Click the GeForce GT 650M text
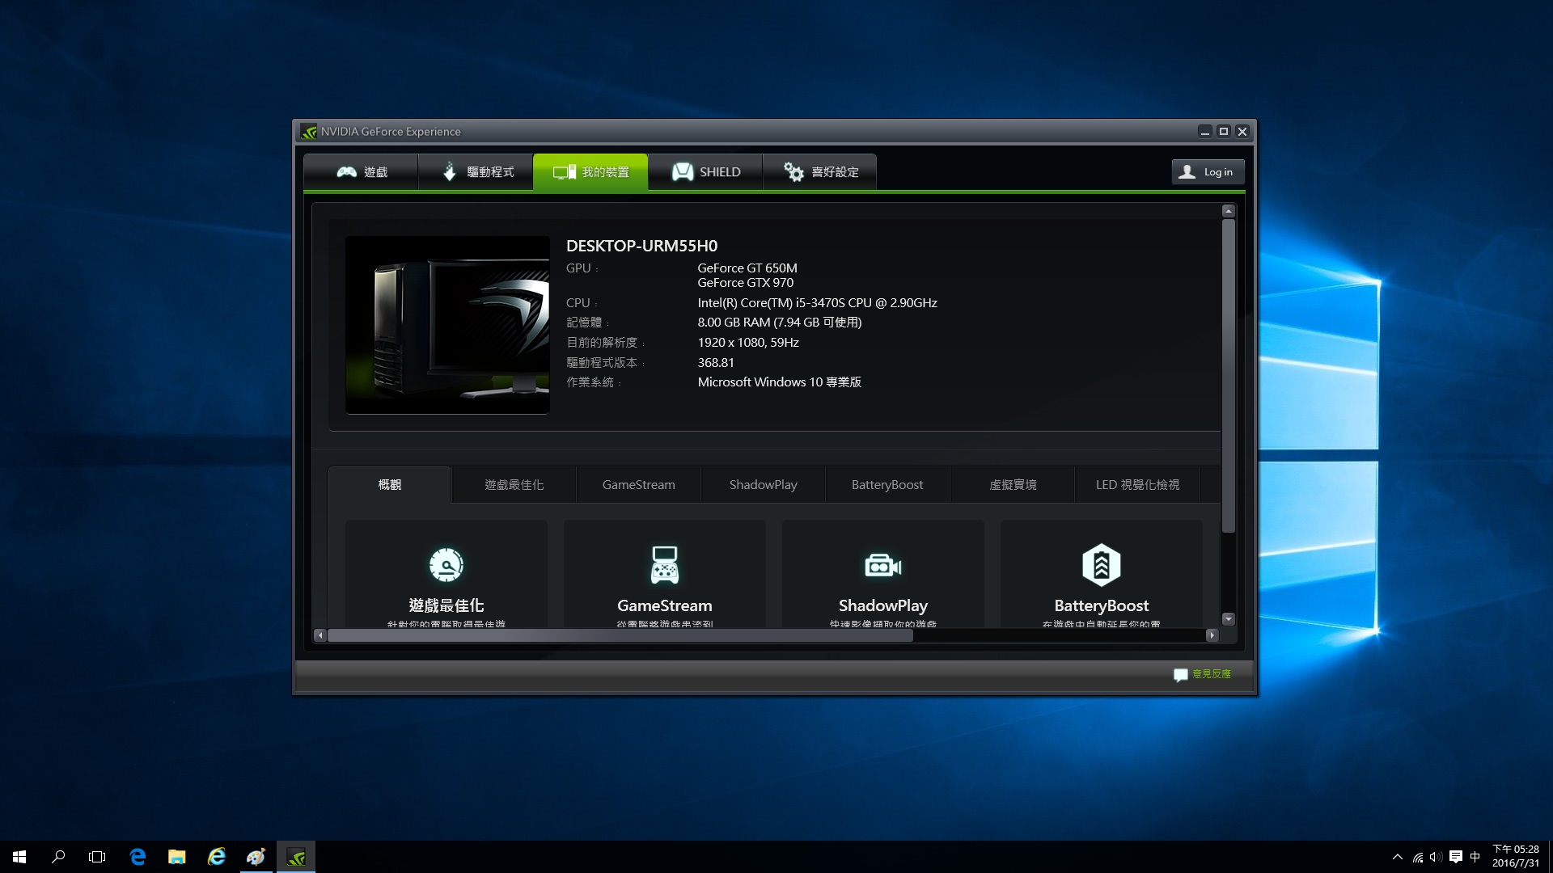 747,268
